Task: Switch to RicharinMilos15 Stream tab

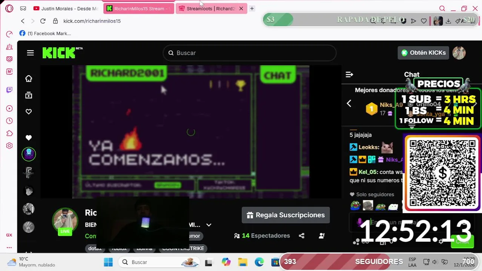Action: point(138,8)
